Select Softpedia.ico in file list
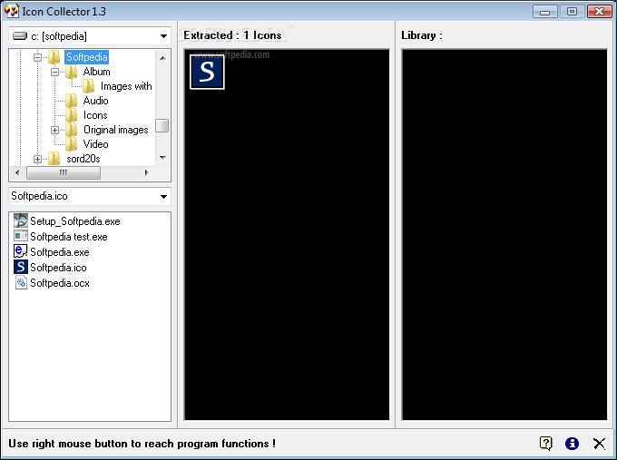617x460 pixels. [58, 268]
